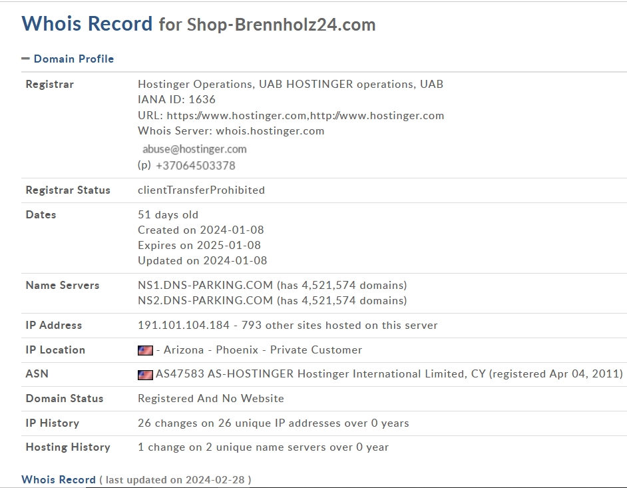This screenshot has height=488, width=627.
Task: Click the 'last updated on 2024-02-28' text
Action: pos(175,479)
